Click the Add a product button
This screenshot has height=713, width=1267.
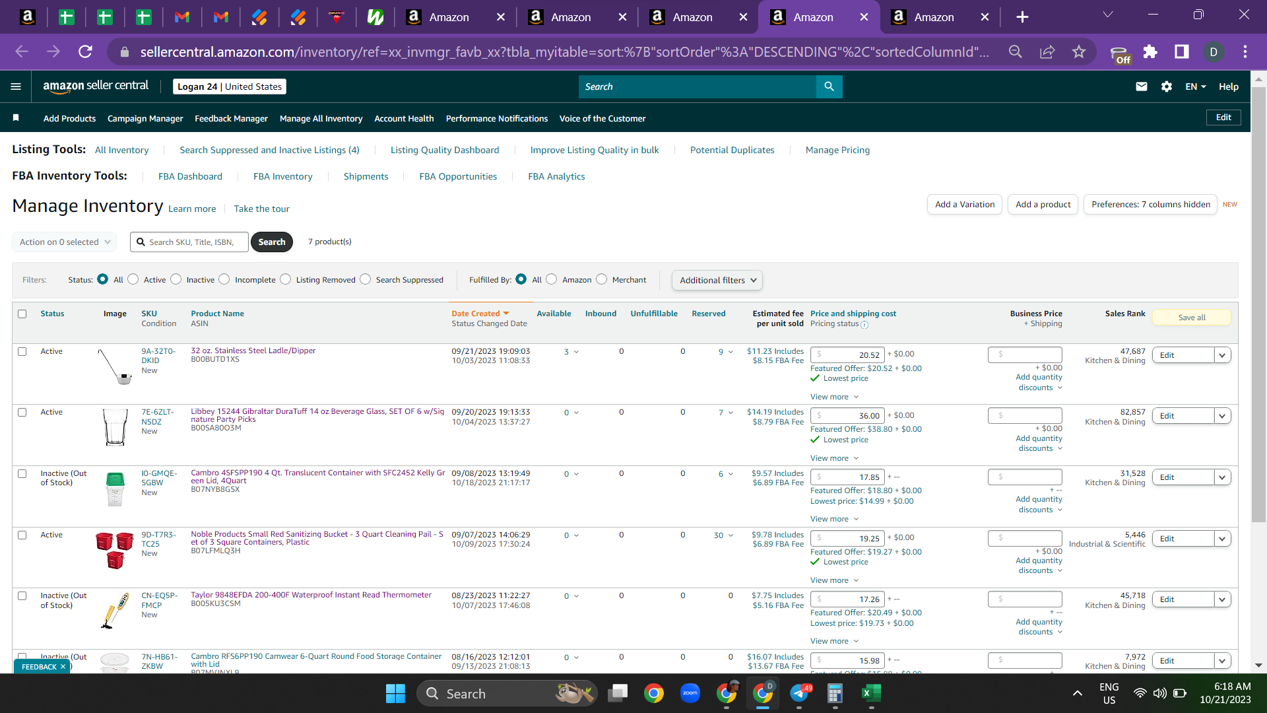pyautogui.click(x=1043, y=205)
